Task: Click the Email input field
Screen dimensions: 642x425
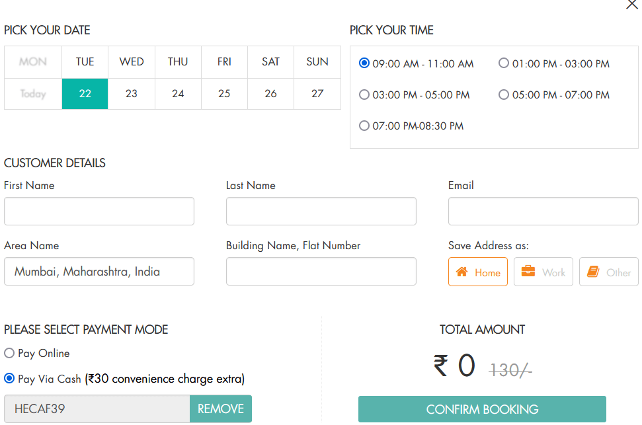Action: coord(542,211)
